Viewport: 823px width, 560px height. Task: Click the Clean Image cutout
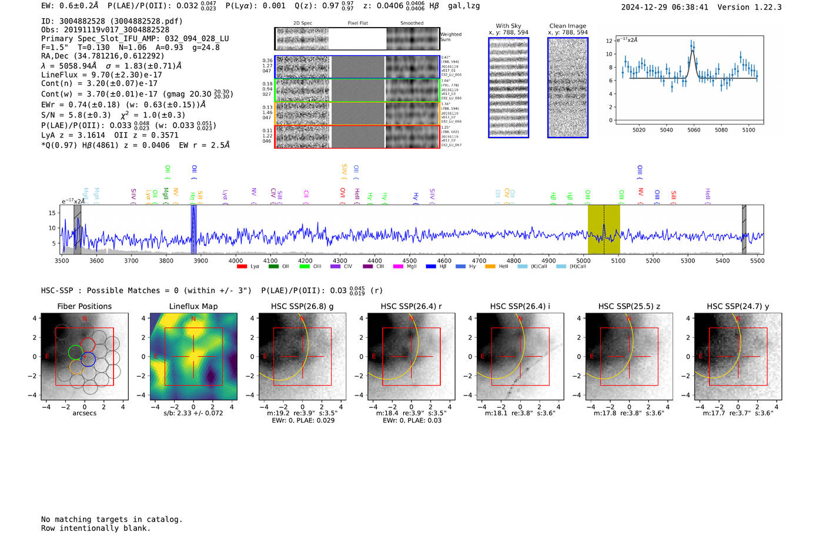(x=568, y=88)
